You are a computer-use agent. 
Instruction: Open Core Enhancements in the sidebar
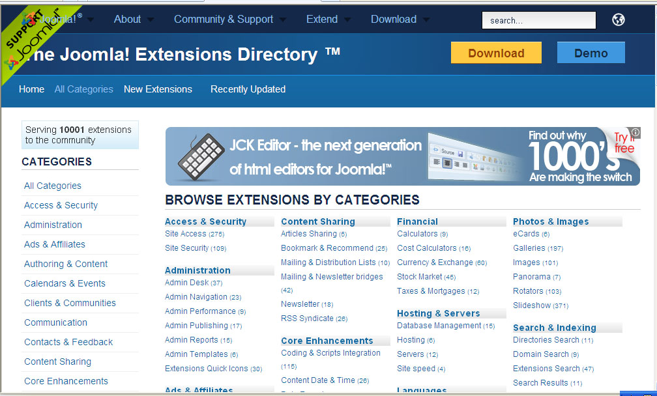66,382
